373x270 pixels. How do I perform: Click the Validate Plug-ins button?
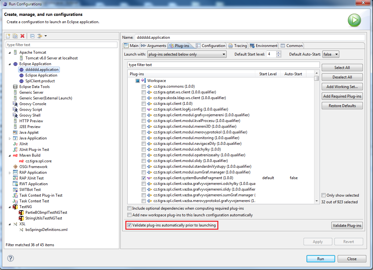click(347, 225)
